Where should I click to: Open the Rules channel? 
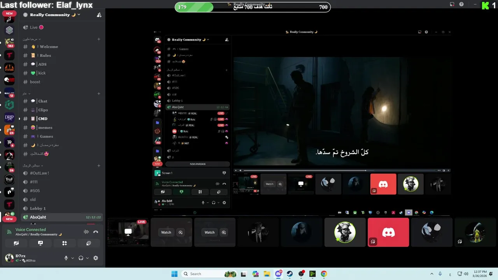(x=62, y=56)
